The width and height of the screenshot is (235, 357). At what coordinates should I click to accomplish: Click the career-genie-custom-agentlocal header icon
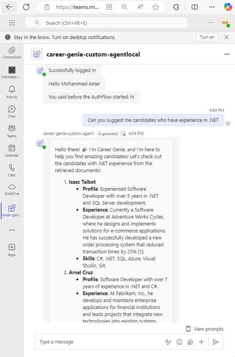click(x=37, y=54)
